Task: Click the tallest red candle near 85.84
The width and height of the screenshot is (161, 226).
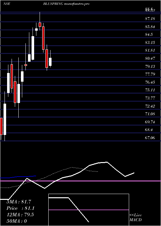Action: pos(43,38)
